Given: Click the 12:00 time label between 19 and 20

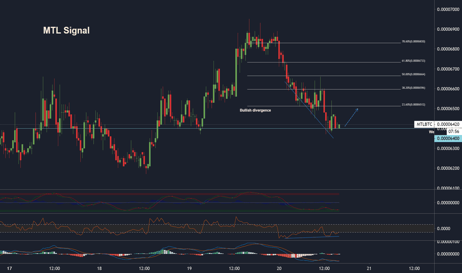Looking at the screenshot, I should pos(234,268).
